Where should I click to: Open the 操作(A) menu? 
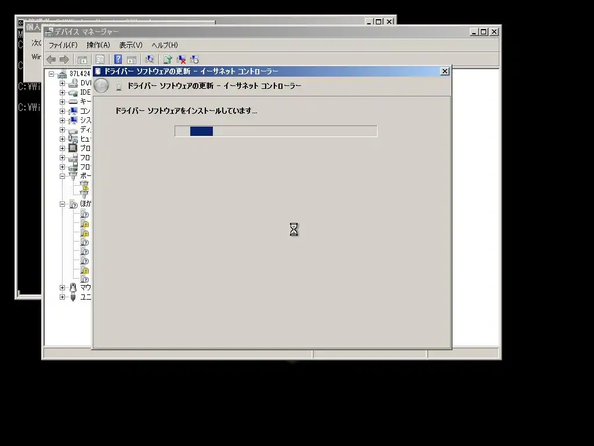[x=98, y=45]
